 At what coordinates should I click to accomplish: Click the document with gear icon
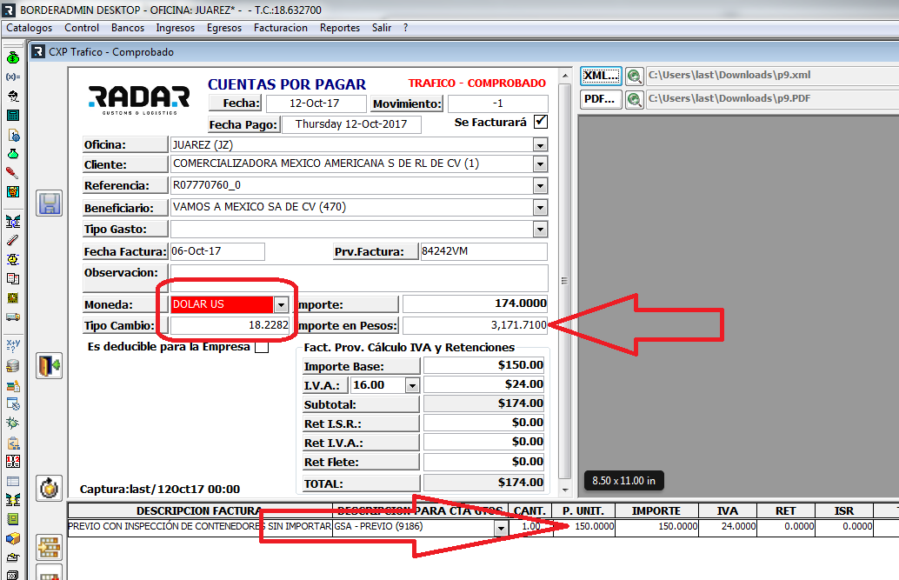click(14, 135)
